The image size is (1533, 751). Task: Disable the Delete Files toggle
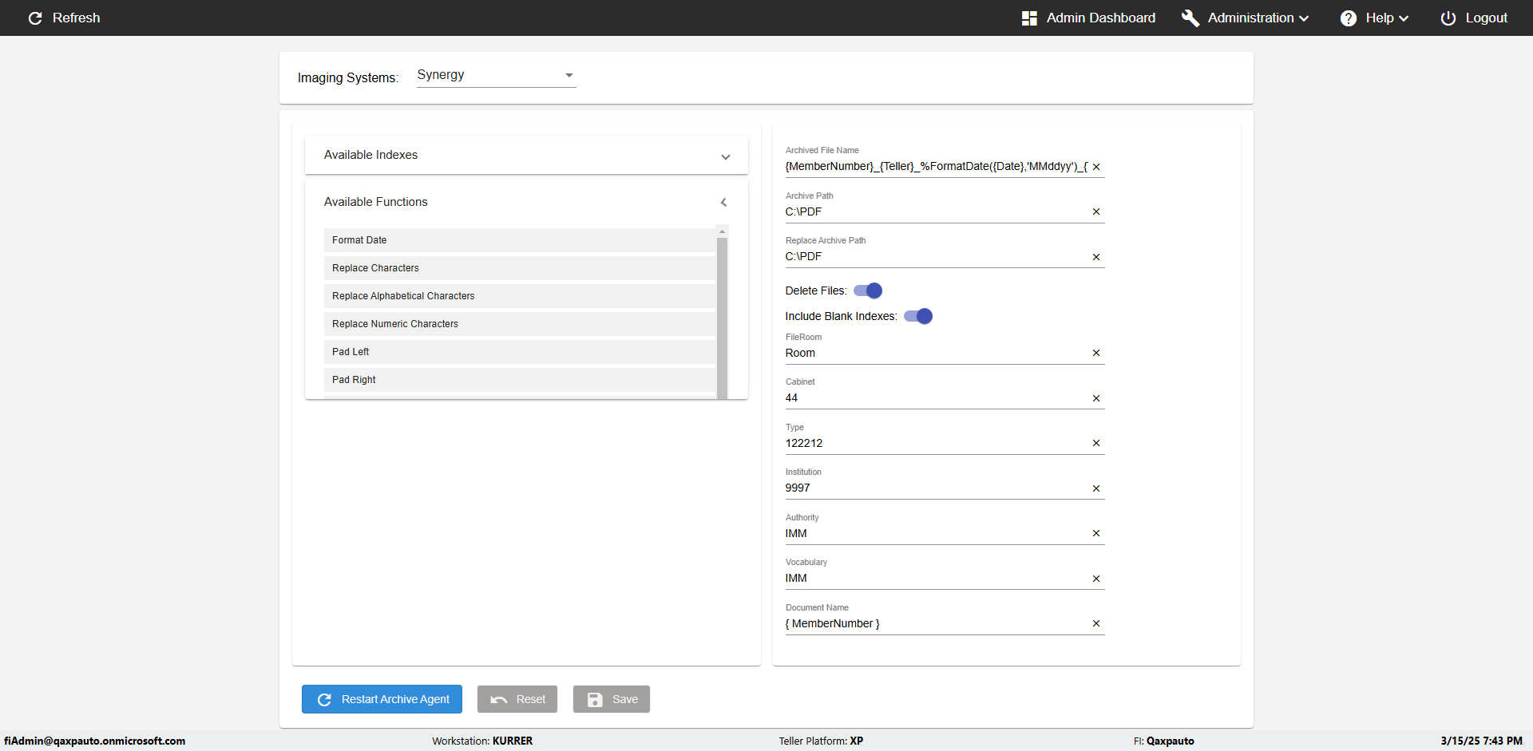pos(868,291)
